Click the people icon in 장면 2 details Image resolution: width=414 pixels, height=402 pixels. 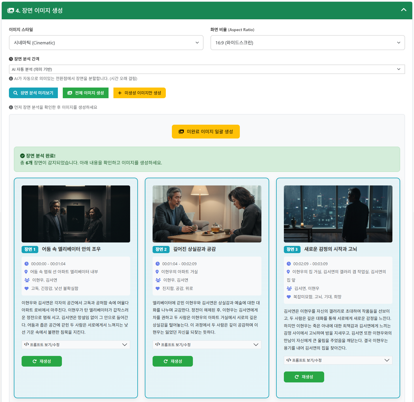pos(158,280)
